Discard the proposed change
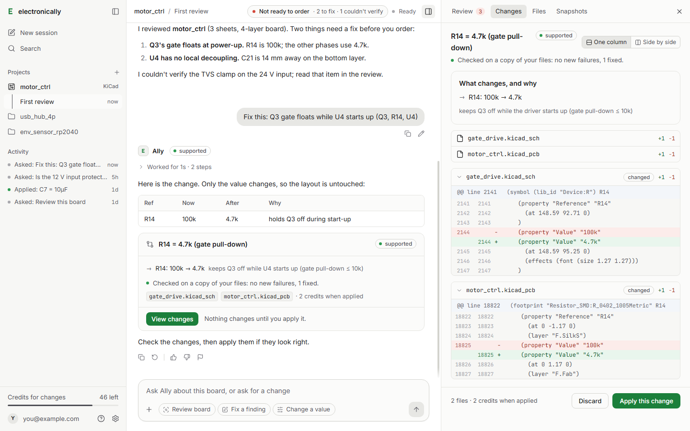The height and width of the screenshot is (431, 690). 590,401
